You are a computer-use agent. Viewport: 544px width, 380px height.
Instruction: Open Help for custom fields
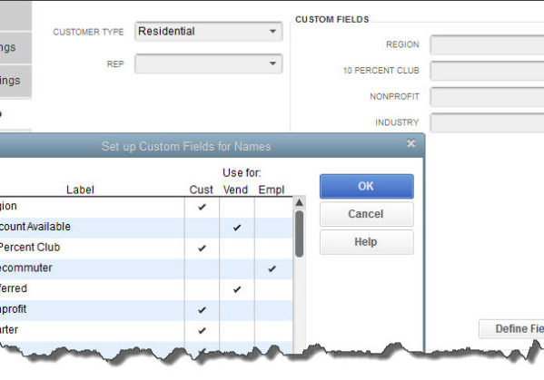[367, 242]
